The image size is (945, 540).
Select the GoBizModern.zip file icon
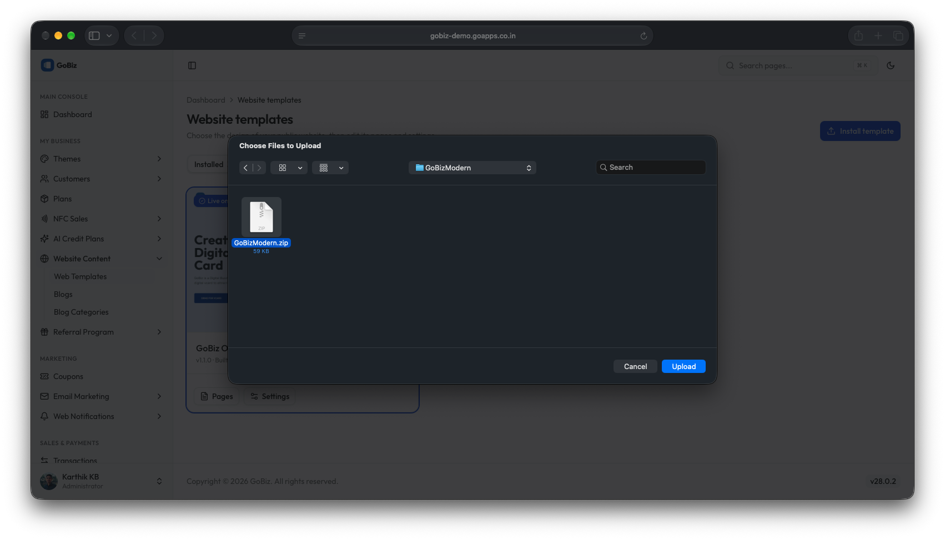[x=262, y=217]
